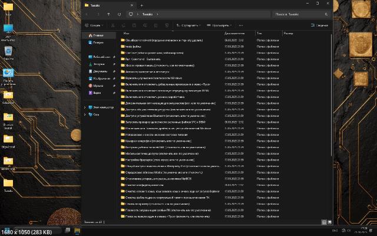Click the Delete trash icon in toolbar
377x236 pixels.
click(x=166, y=25)
